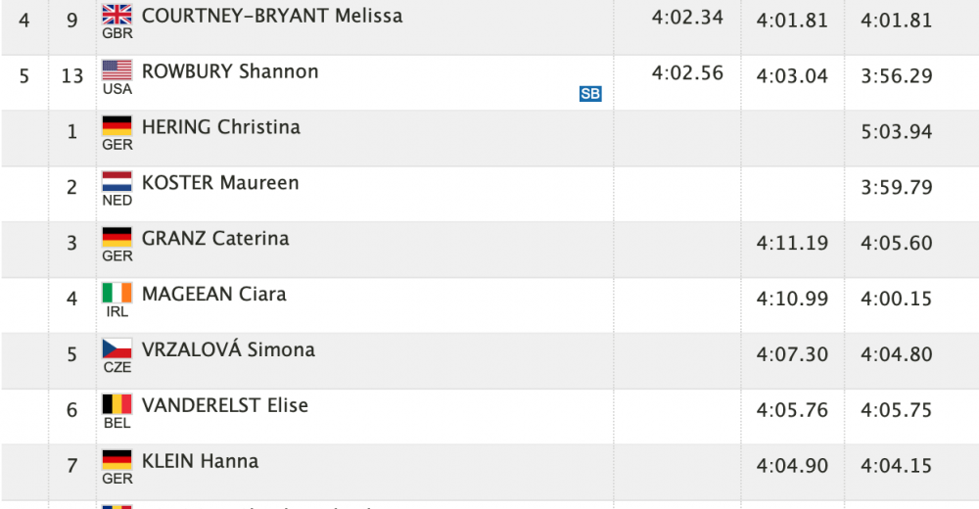The image size is (979, 509).
Task: Select the HERING Christina name
Action: tap(221, 127)
